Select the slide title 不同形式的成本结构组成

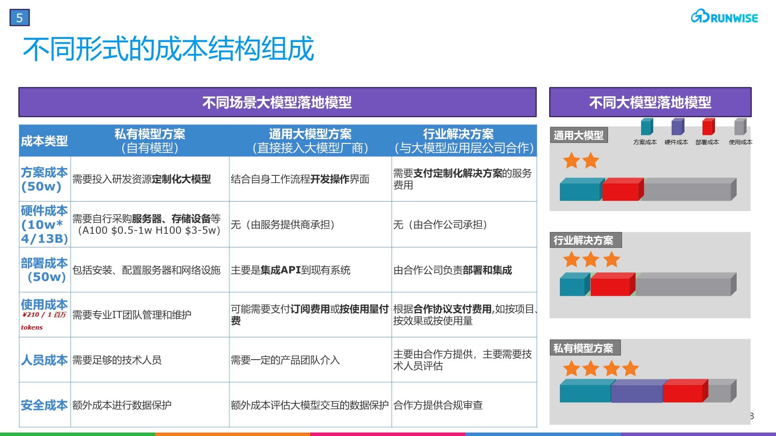point(168,49)
